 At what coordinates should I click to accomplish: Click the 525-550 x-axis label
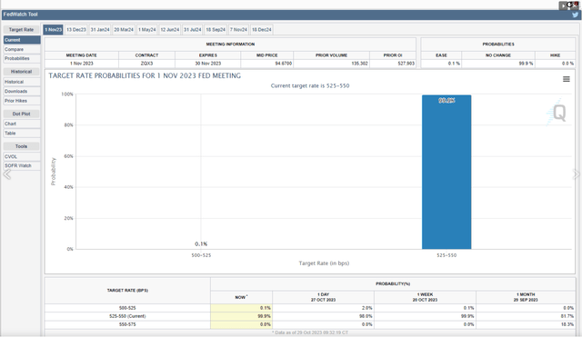pyautogui.click(x=447, y=255)
